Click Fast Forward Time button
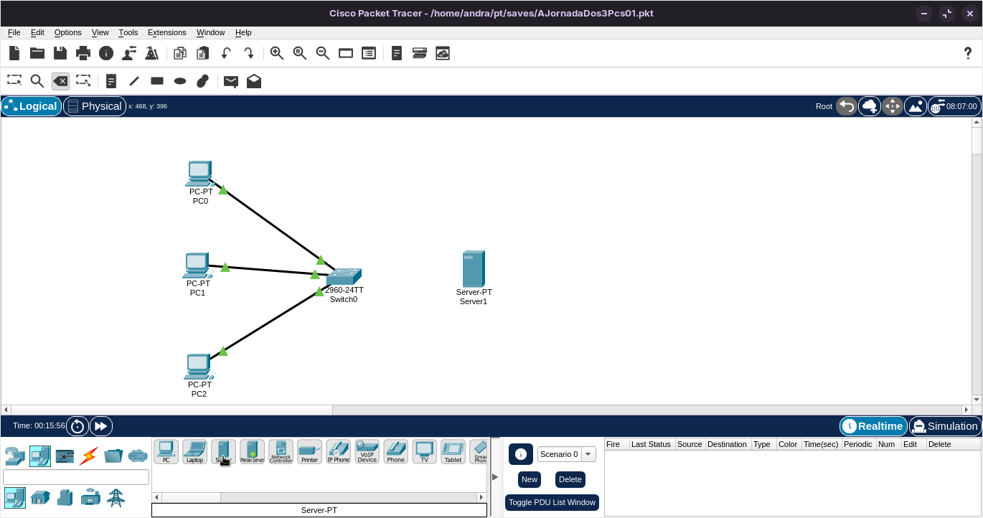Viewport: 983px width, 518px height. 101,426
